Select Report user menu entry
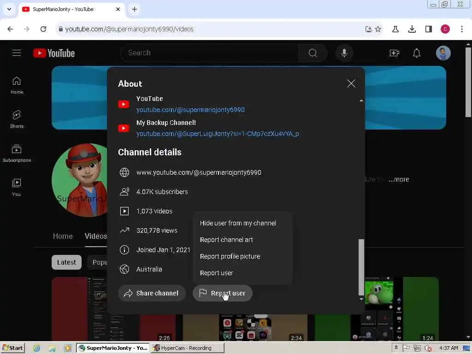472x354 pixels. pos(217,273)
